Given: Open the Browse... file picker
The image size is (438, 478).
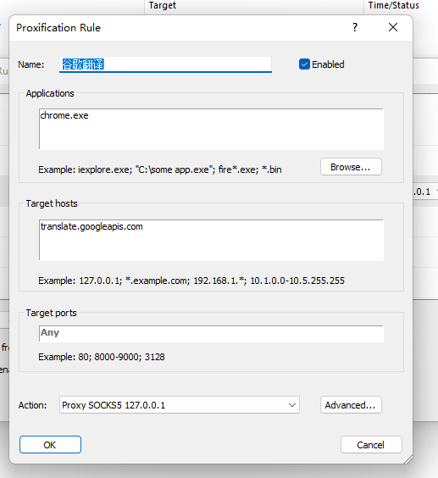Looking at the screenshot, I should 351,167.
